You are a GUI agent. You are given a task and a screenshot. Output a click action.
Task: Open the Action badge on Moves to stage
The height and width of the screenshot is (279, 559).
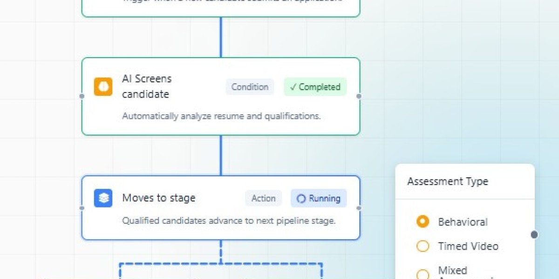coord(263,198)
